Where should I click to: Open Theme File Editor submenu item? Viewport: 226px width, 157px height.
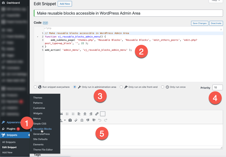(x=43, y=150)
